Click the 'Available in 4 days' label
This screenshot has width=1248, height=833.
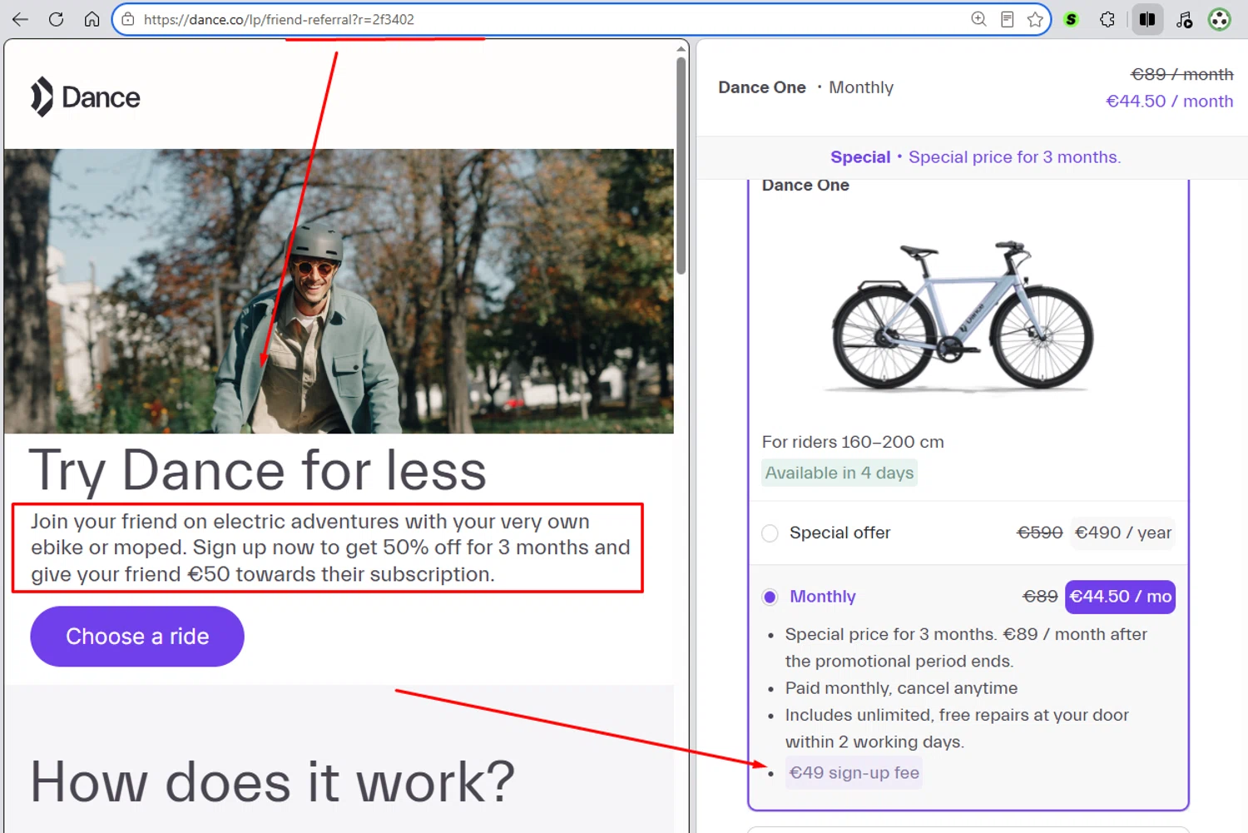coord(839,473)
